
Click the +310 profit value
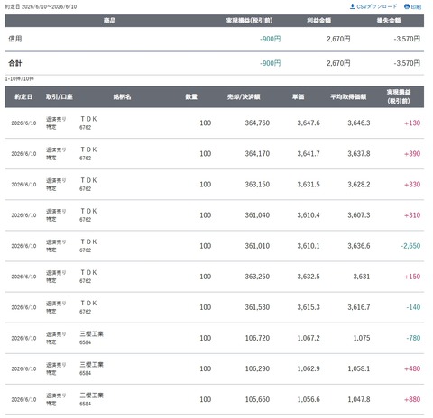[412, 215]
